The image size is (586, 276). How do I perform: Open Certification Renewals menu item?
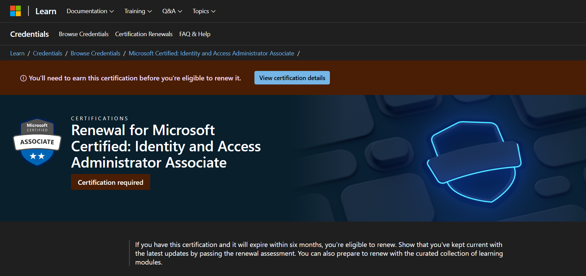(144, 34)
